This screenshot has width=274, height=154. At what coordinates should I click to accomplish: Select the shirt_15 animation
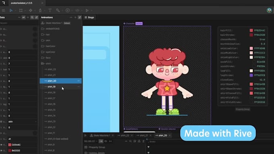[x=52, y=110]
